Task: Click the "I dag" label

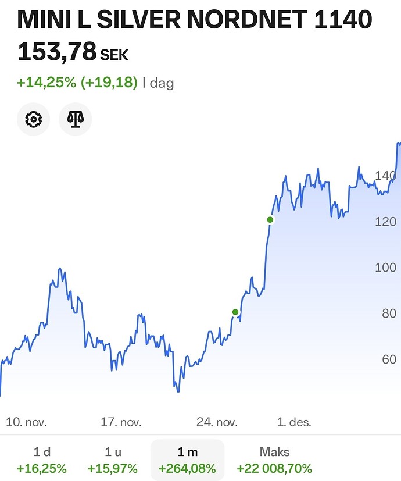Action: tap(158, 83)
